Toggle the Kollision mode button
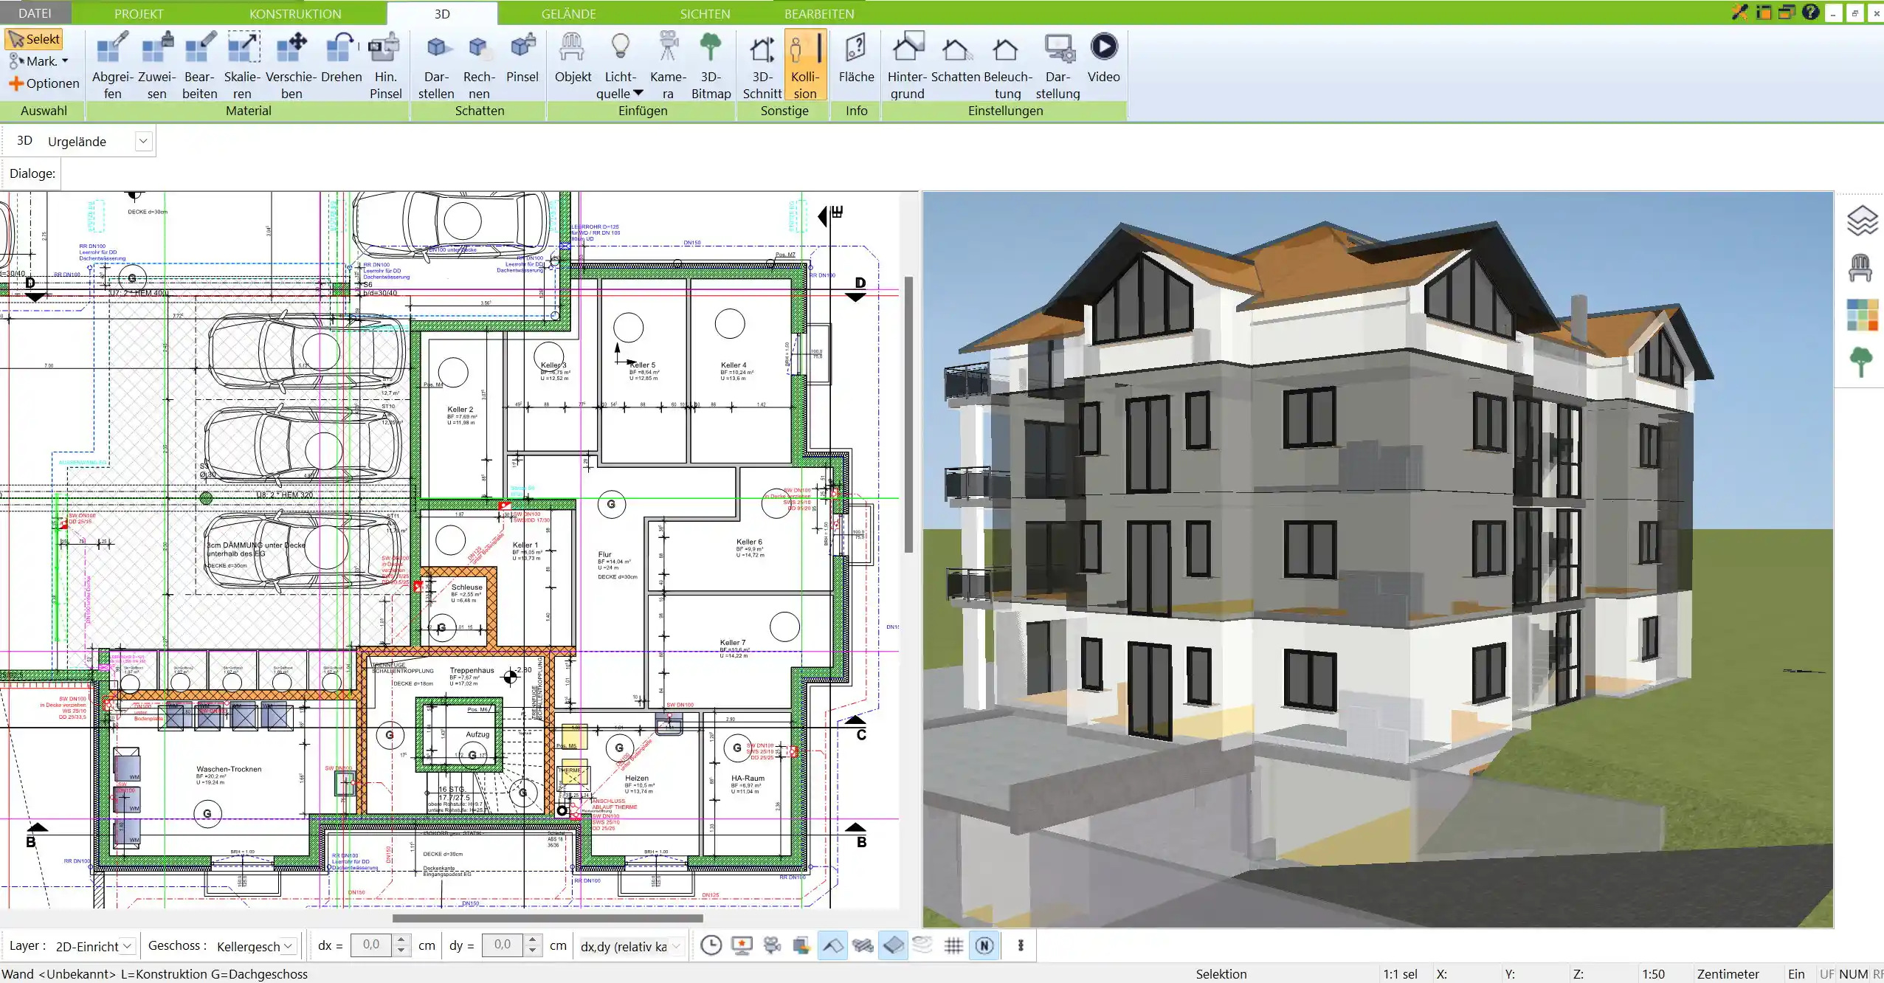The height and width of the screenshot is (983, 1884). (804, 64)
